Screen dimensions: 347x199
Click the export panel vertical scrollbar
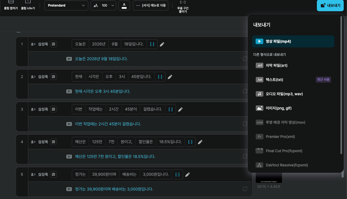(x=341, y=85)
